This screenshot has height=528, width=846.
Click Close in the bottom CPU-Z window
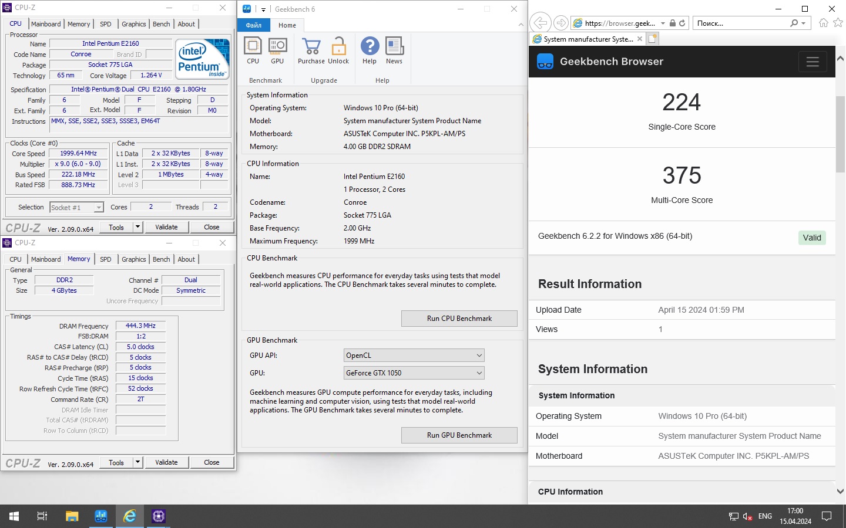point(211,462)
